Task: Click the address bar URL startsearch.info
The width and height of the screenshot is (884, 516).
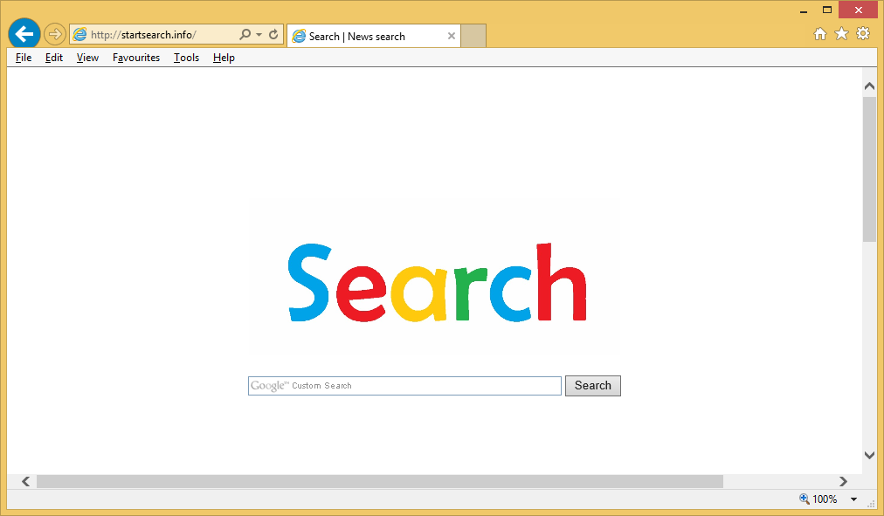Action: tap(143, 35)
